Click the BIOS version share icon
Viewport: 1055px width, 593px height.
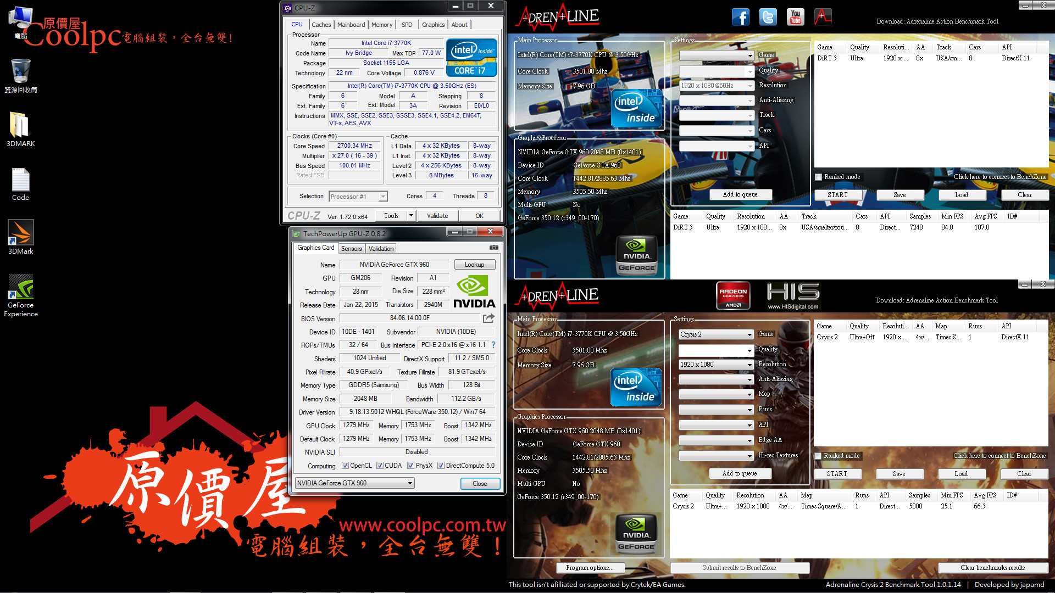488,318
